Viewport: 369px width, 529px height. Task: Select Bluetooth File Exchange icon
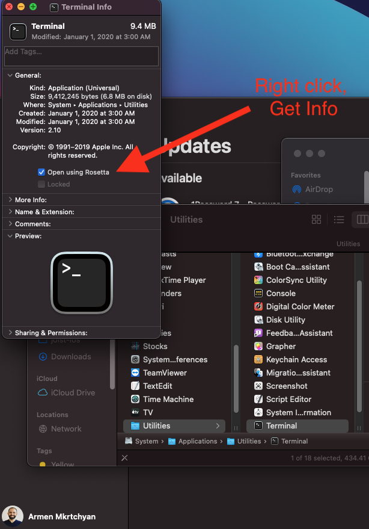tap(258, 255)
